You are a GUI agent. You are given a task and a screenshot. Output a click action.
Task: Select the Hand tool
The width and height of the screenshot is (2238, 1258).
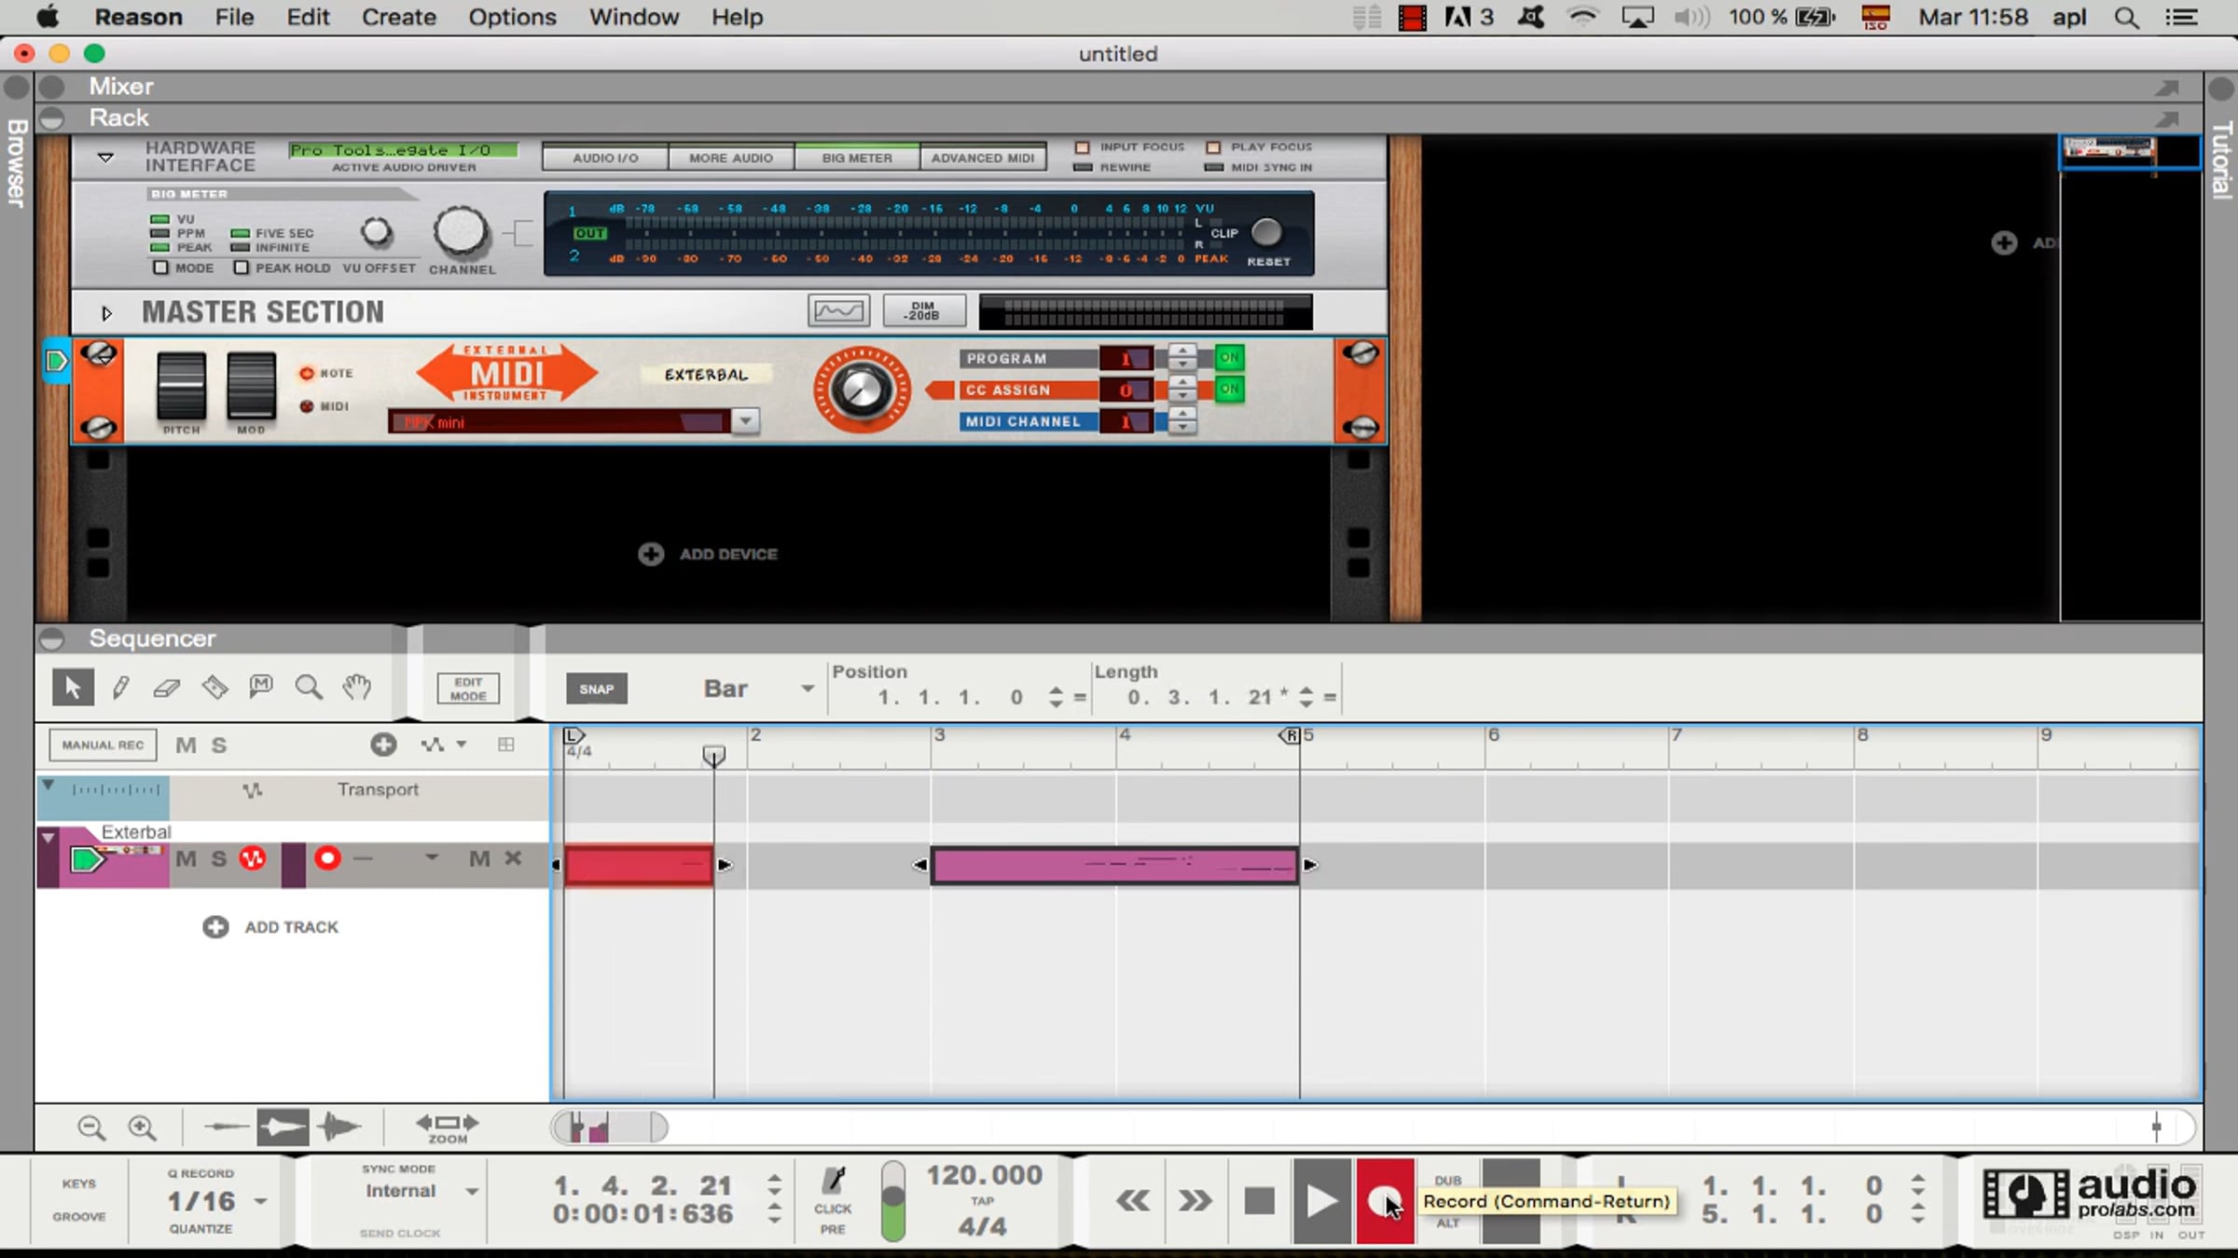pyautogui.click(x=356, y=689)
